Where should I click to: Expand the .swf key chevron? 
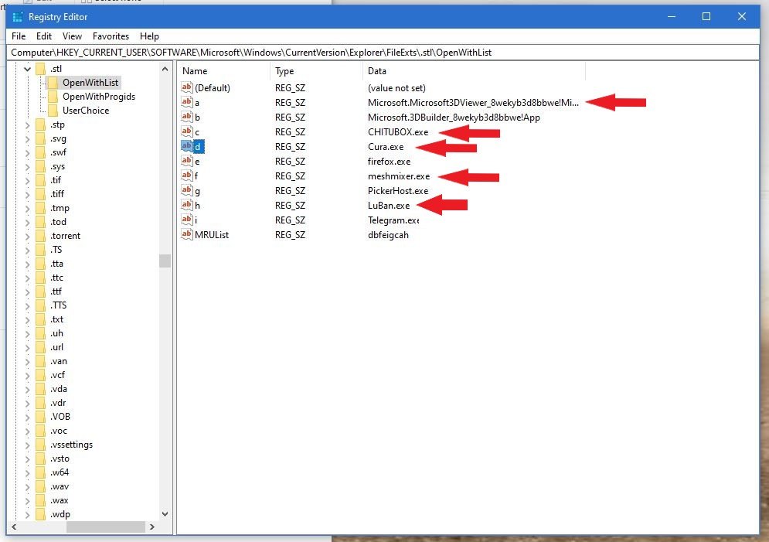(28, 152)
